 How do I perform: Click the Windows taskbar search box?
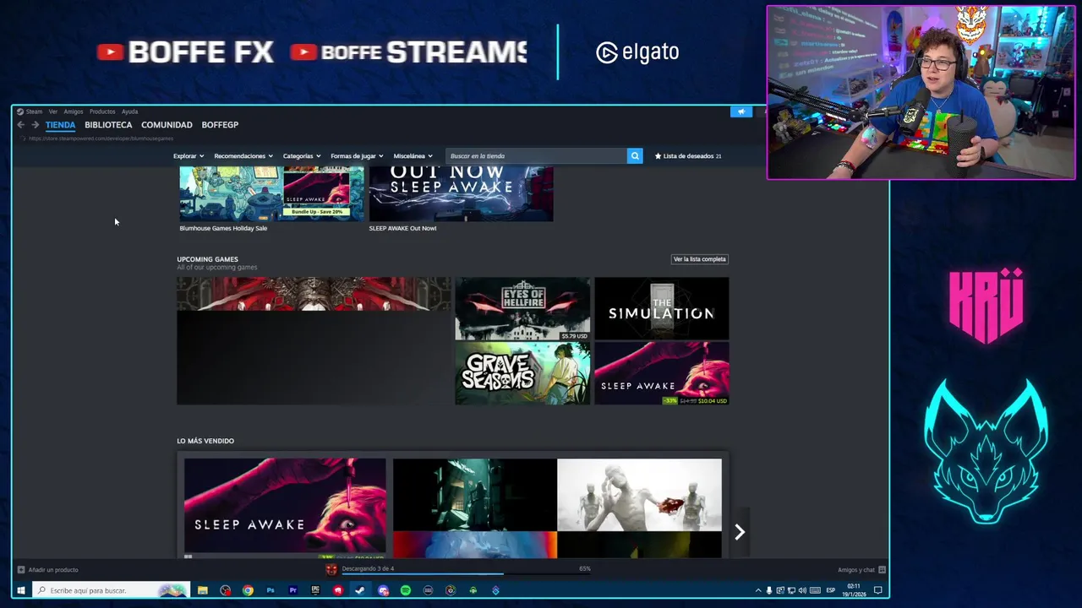112,590
